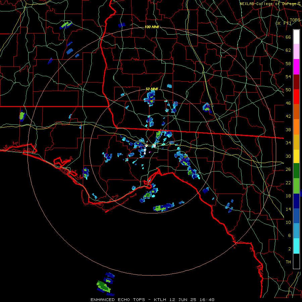Click the 46 value on the scale
The height and width of the screenshot is (302, 302).
pyautogui.click(x=288, y=103)
